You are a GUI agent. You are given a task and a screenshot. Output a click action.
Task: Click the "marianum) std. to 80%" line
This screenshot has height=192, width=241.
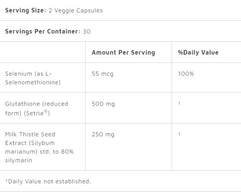click(39, 152)
